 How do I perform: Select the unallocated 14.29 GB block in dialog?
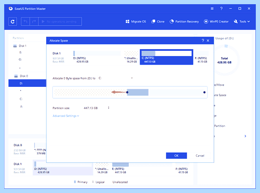click(x=131, y=57)
